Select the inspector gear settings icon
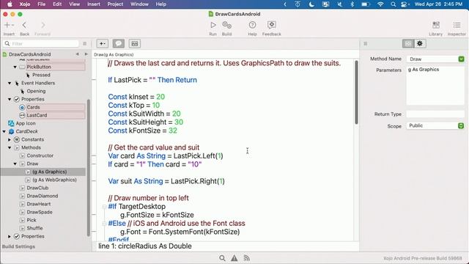This screenshot has height=264, width=469. click(x=420, y=44)
